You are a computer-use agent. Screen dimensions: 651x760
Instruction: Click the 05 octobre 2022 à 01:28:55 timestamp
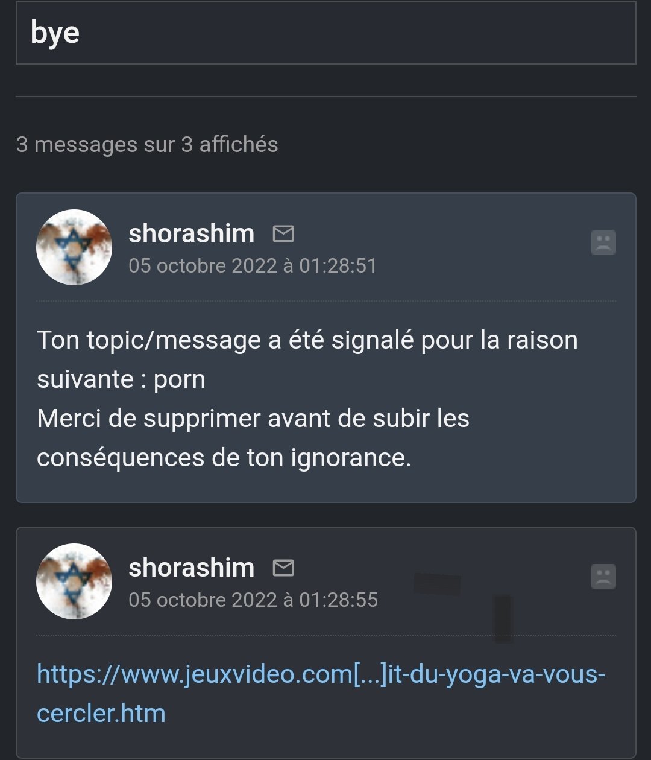click(x=253, y=600)
